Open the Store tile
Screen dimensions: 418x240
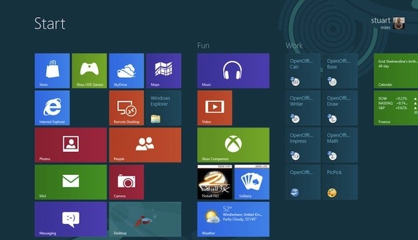[52, 70]
